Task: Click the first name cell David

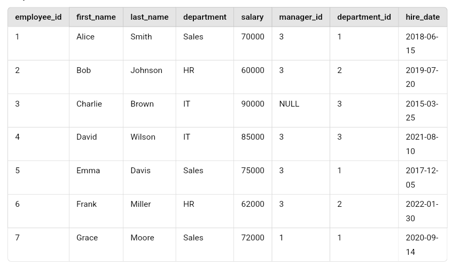Action: coord(87,137)
